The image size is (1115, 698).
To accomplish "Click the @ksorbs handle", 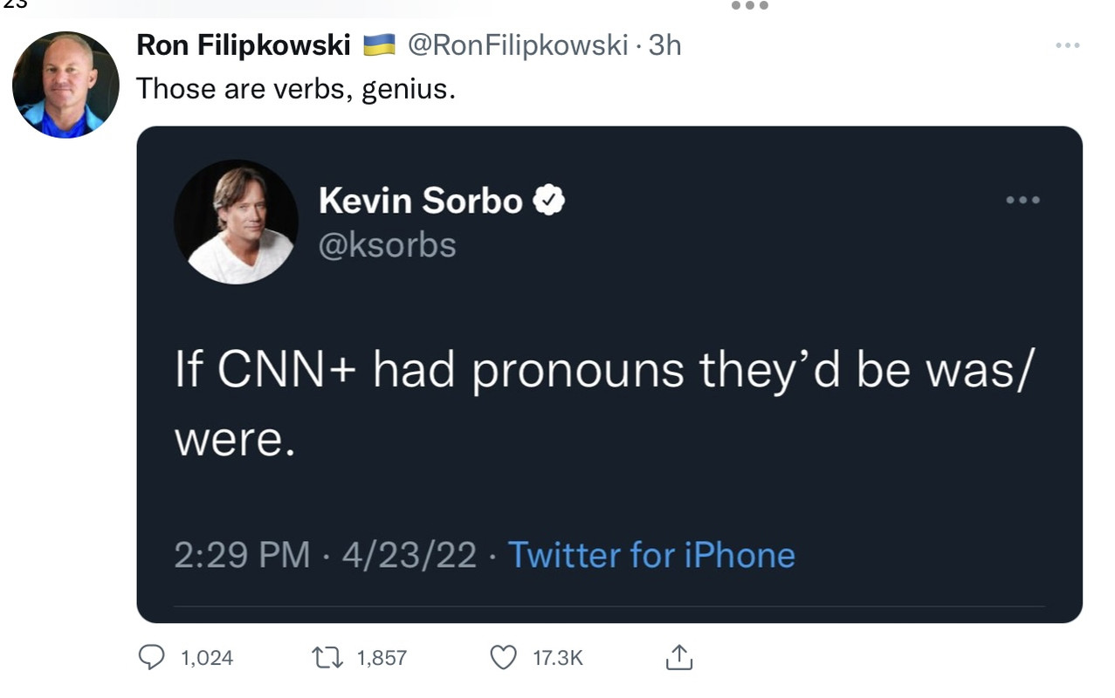I will pos(388,245).
